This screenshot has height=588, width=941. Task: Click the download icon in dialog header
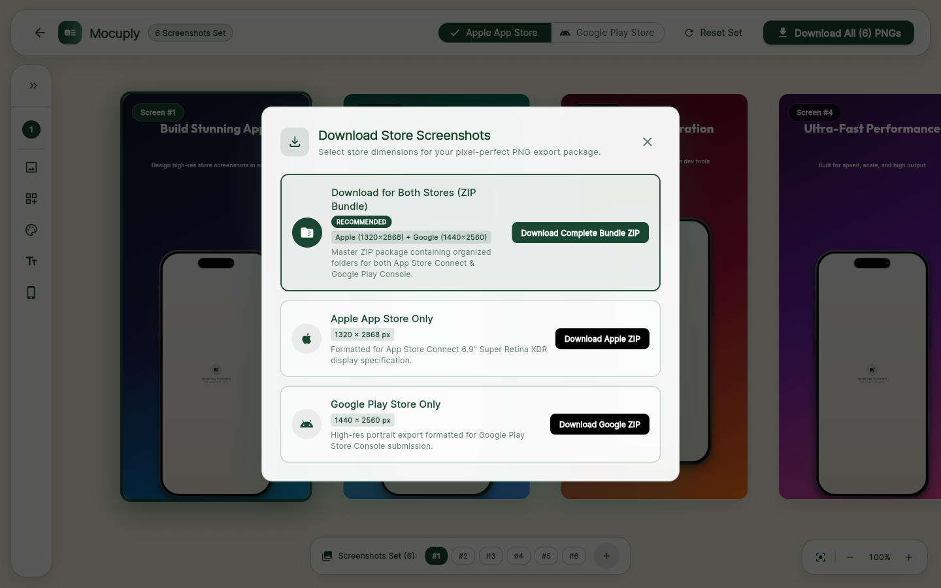coord(295,142)
